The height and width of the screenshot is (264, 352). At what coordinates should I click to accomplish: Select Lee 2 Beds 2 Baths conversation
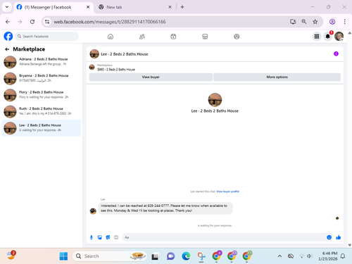click(42, 128)
